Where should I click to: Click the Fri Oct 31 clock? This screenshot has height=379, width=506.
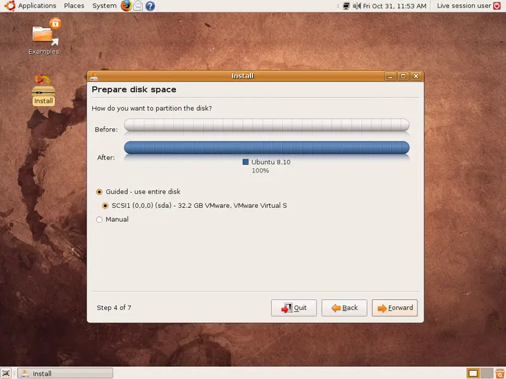click(x=395, y=6)
